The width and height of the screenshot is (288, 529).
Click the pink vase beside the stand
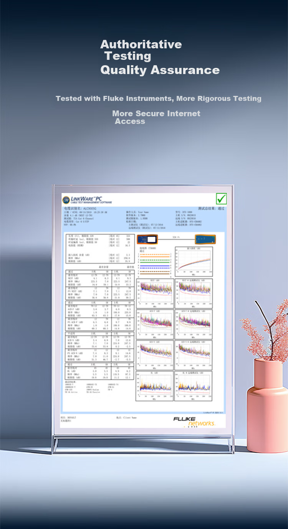coord(267,406)
